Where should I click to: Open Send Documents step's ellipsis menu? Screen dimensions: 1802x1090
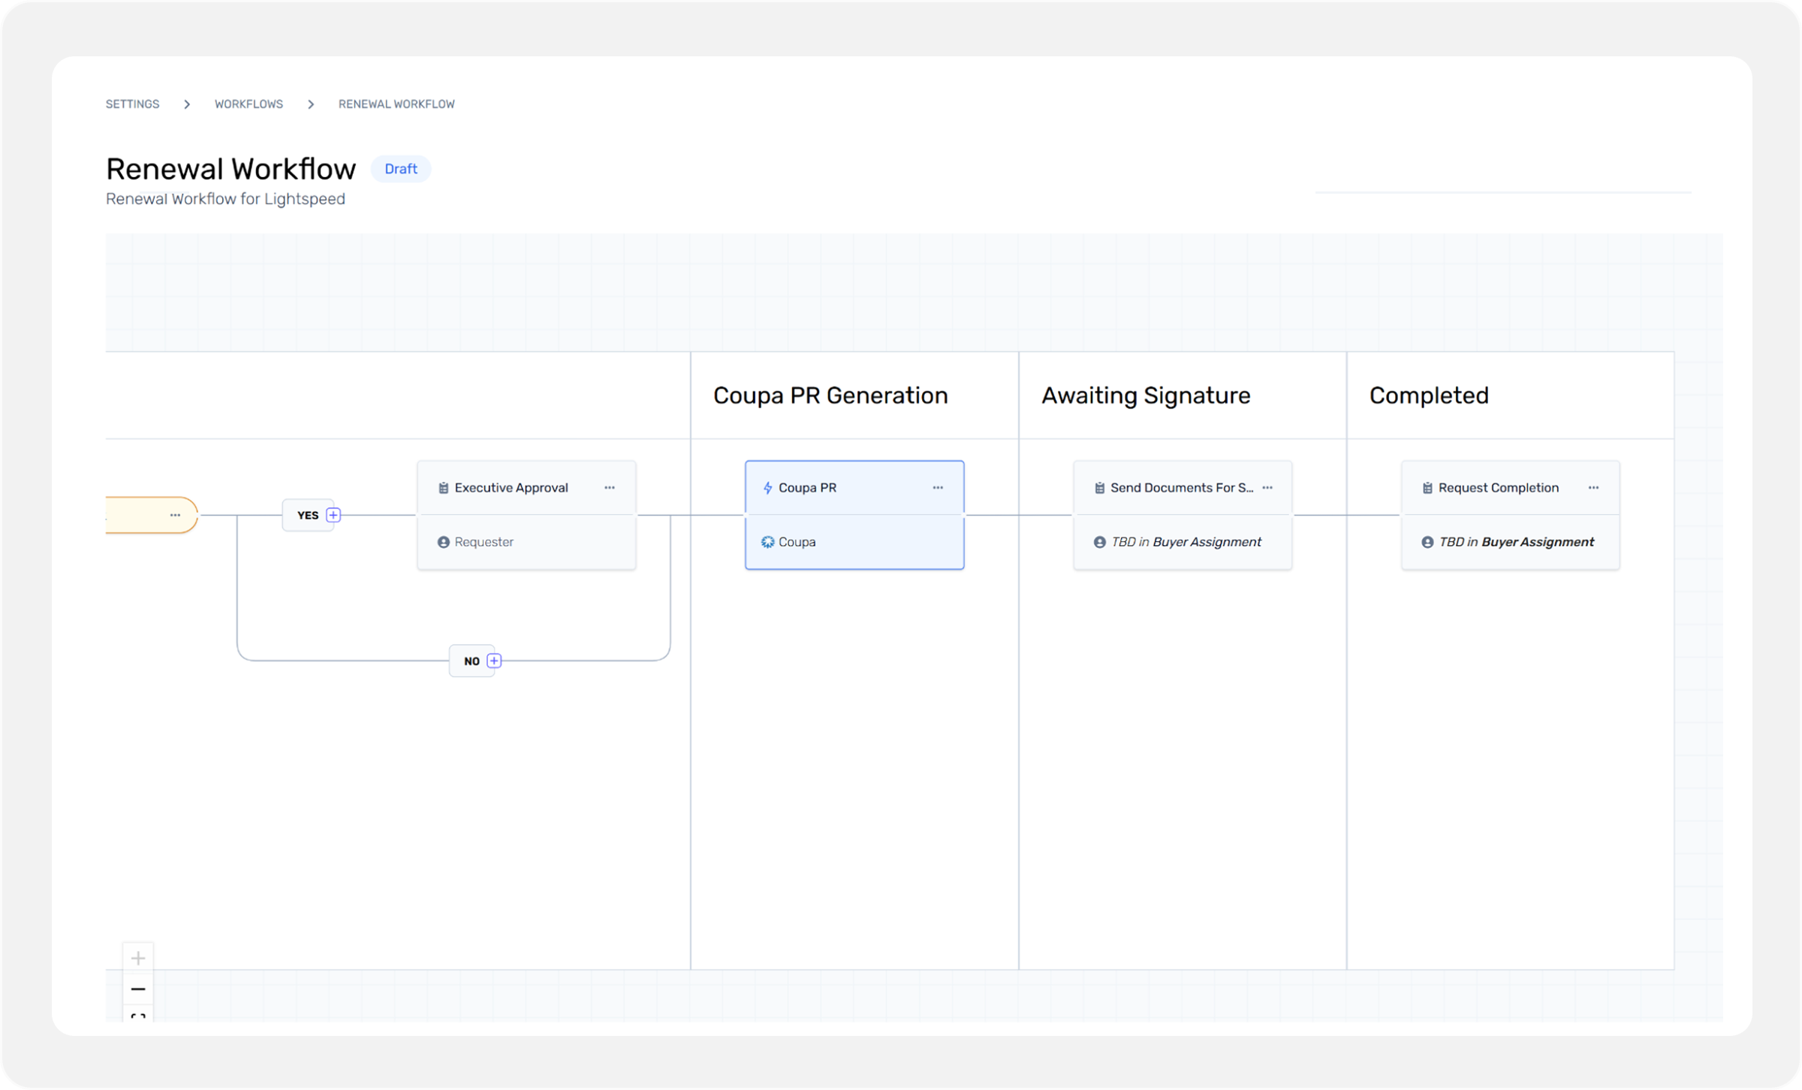1267,488
